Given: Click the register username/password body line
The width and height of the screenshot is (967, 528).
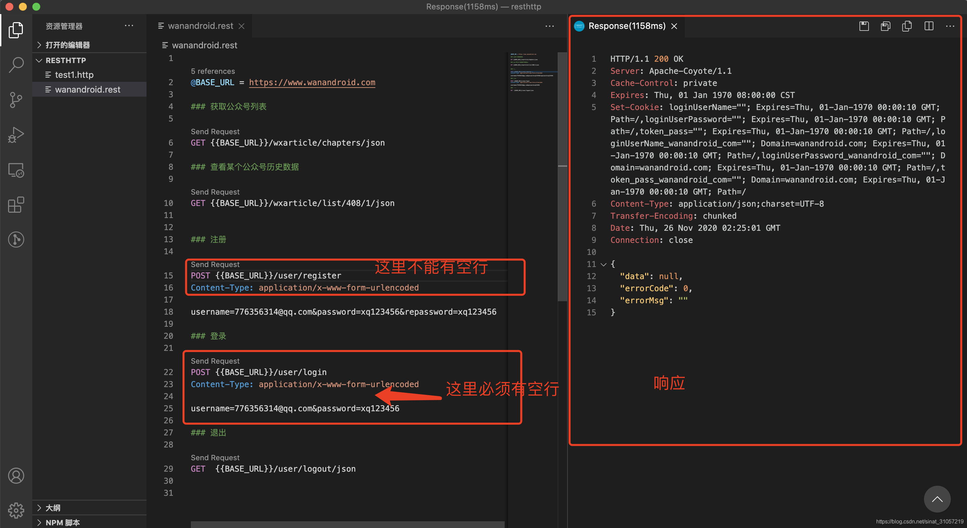Looking at the screenshot, I should [343, 312].
